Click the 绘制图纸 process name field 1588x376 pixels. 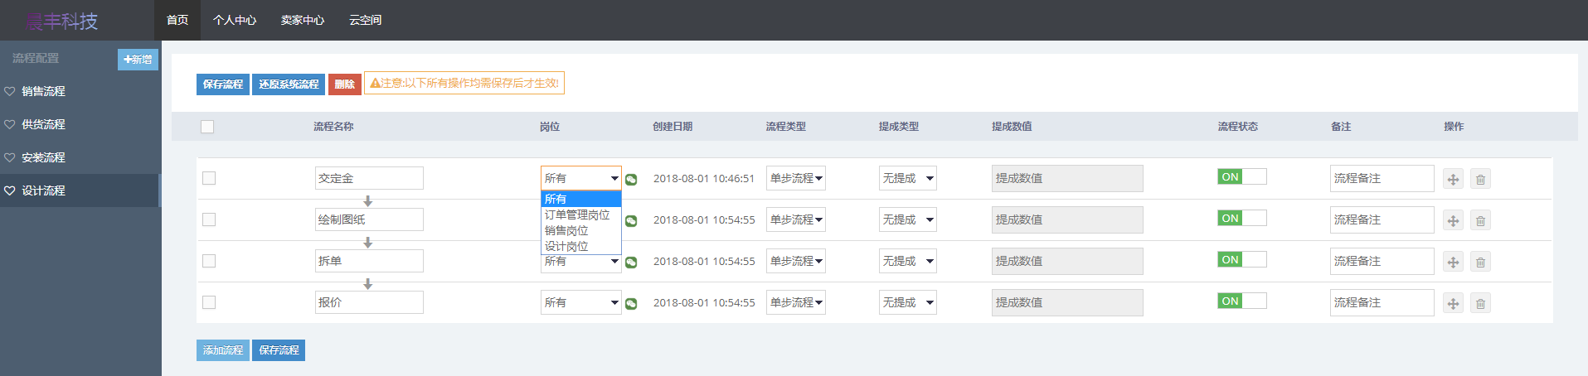pyautogui.click(x=369, y=219)
